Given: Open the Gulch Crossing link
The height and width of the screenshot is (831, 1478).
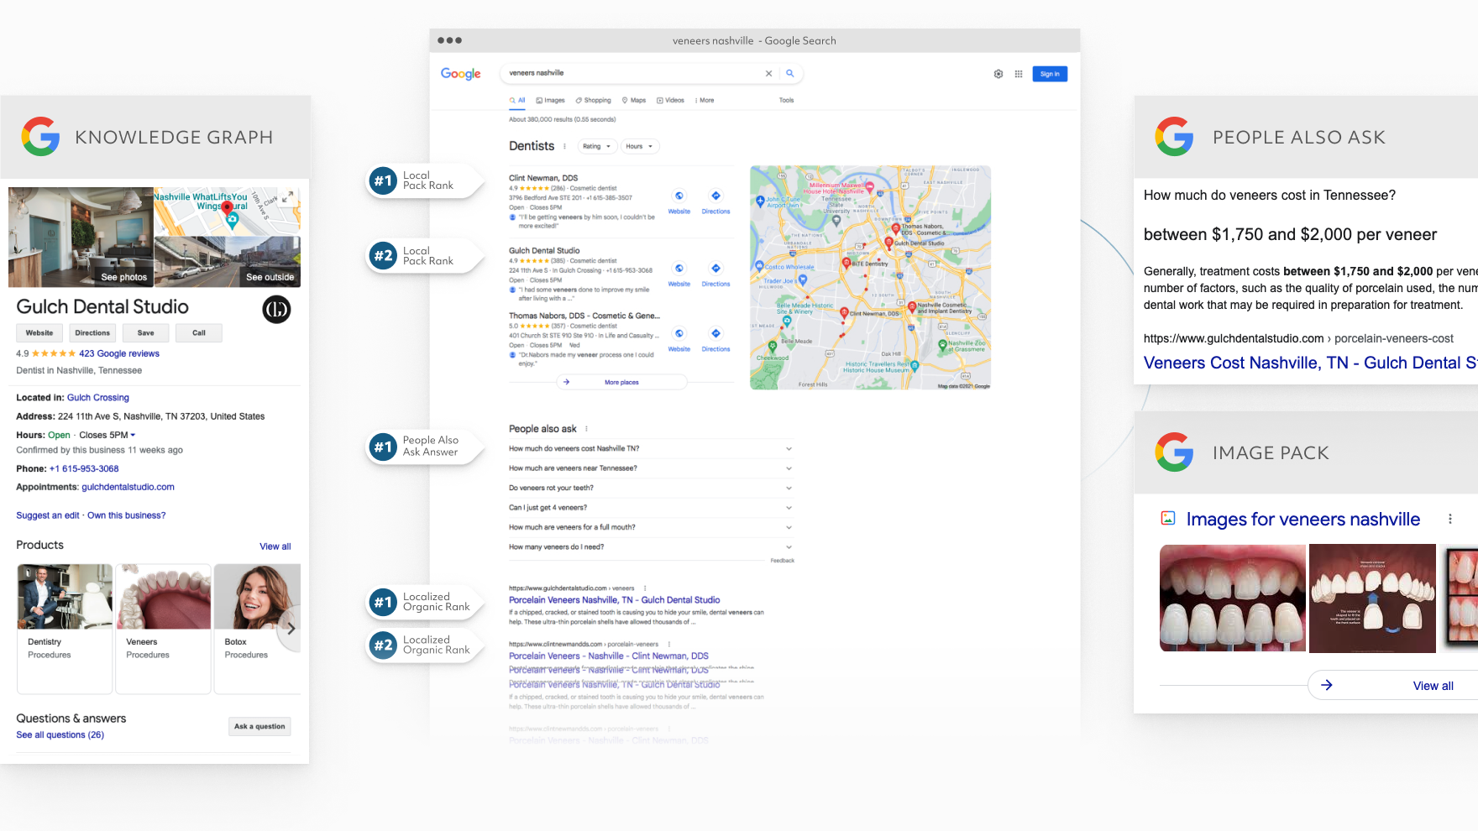Looking at the screenshot, I should 98,398.
